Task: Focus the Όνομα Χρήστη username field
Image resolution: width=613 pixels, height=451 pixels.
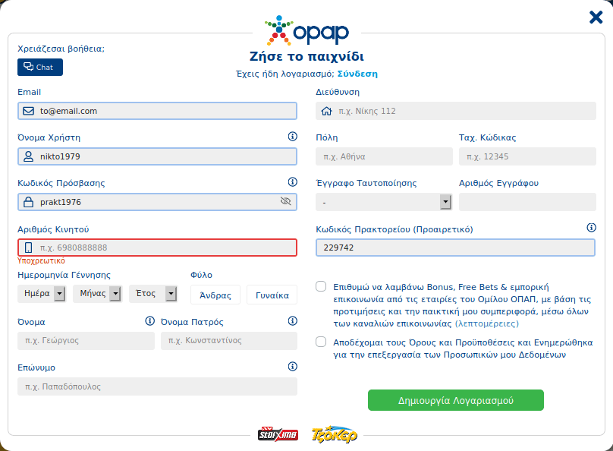Action: pos(157,156)
